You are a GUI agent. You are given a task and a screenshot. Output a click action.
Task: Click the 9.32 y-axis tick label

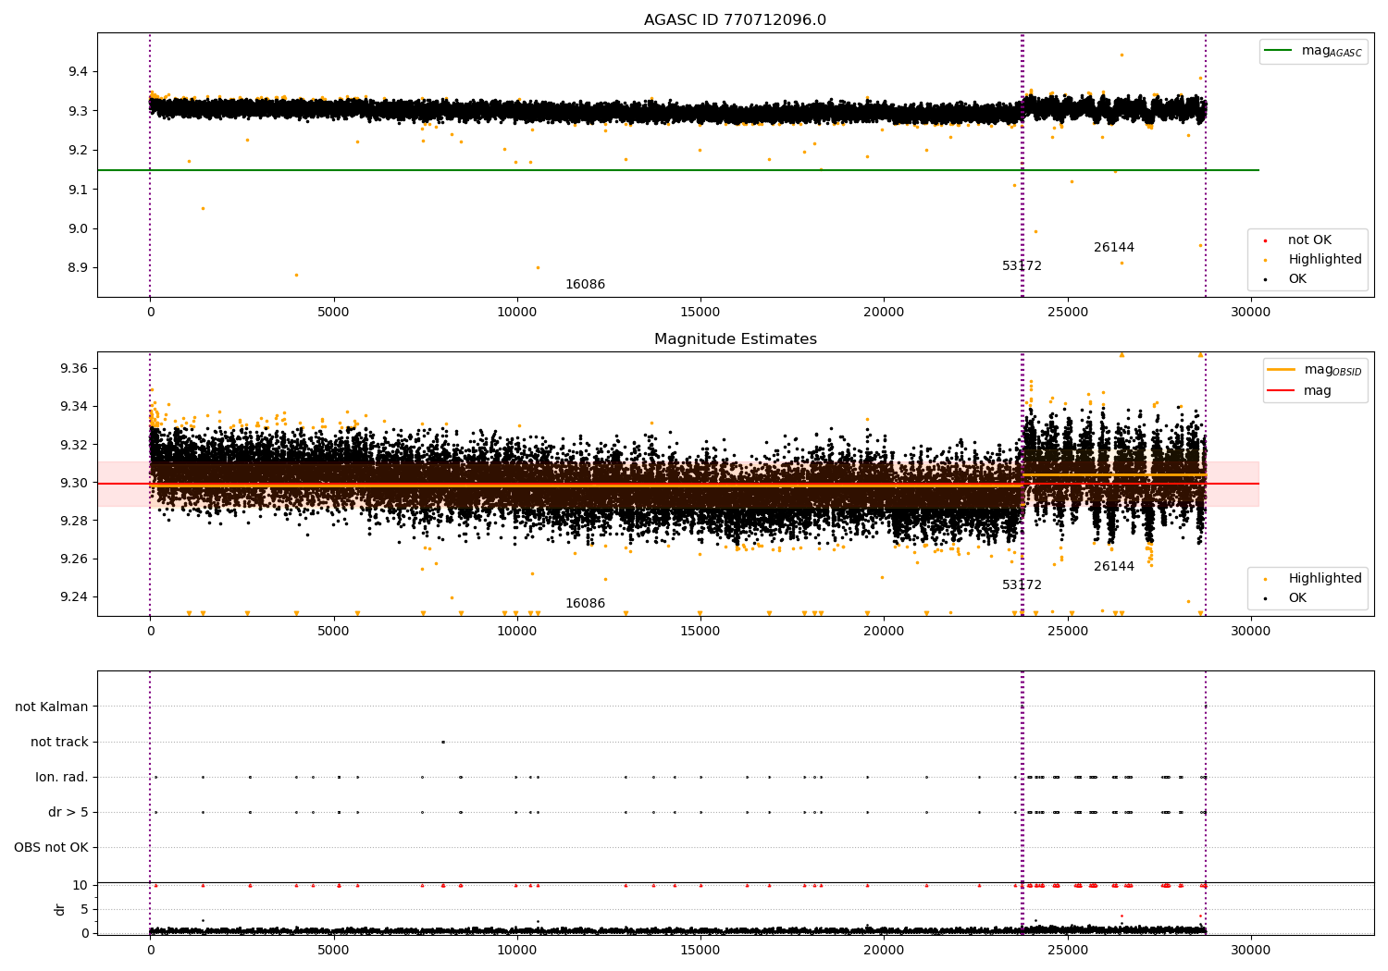(x=74, y=445)
